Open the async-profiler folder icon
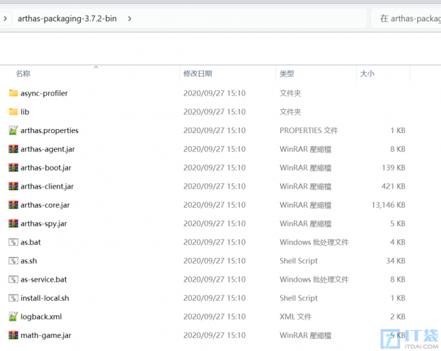The height and width of the screenshot is (351, 441). (13, 93)
